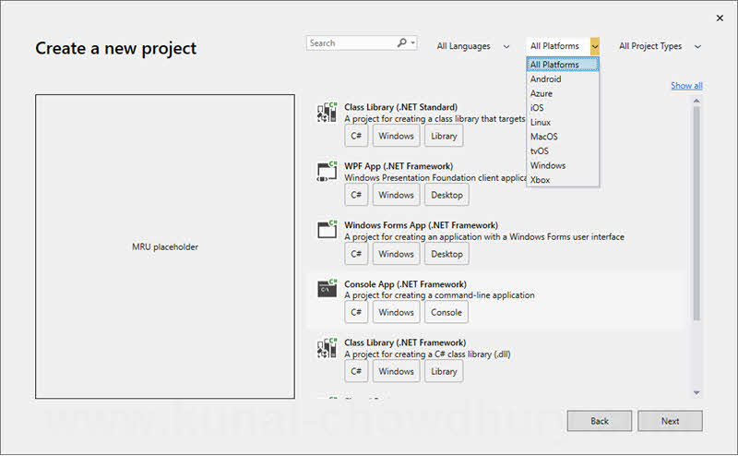
Task: Click Windows tag under Console App
Action: pos(396,312)
